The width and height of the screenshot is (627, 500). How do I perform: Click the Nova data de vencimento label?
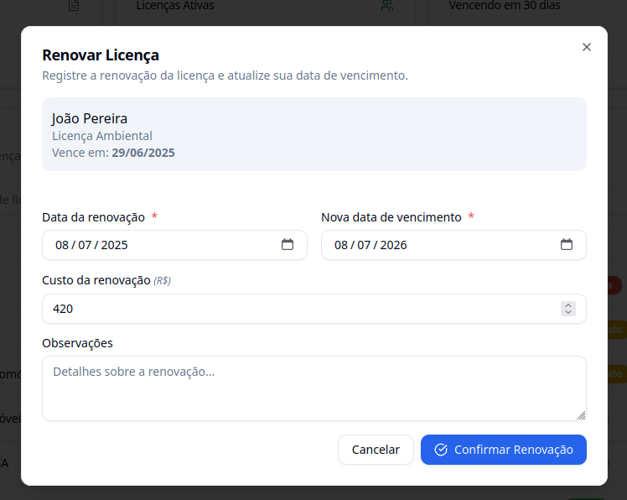(x=391, y=217)
